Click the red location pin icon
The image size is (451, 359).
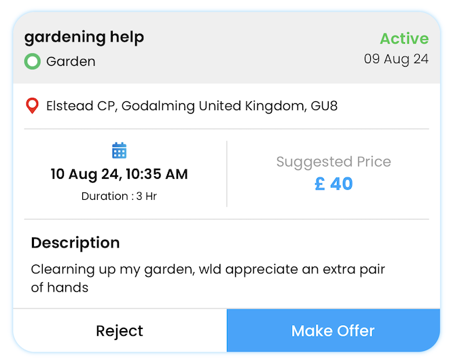(x=32, y=106)
